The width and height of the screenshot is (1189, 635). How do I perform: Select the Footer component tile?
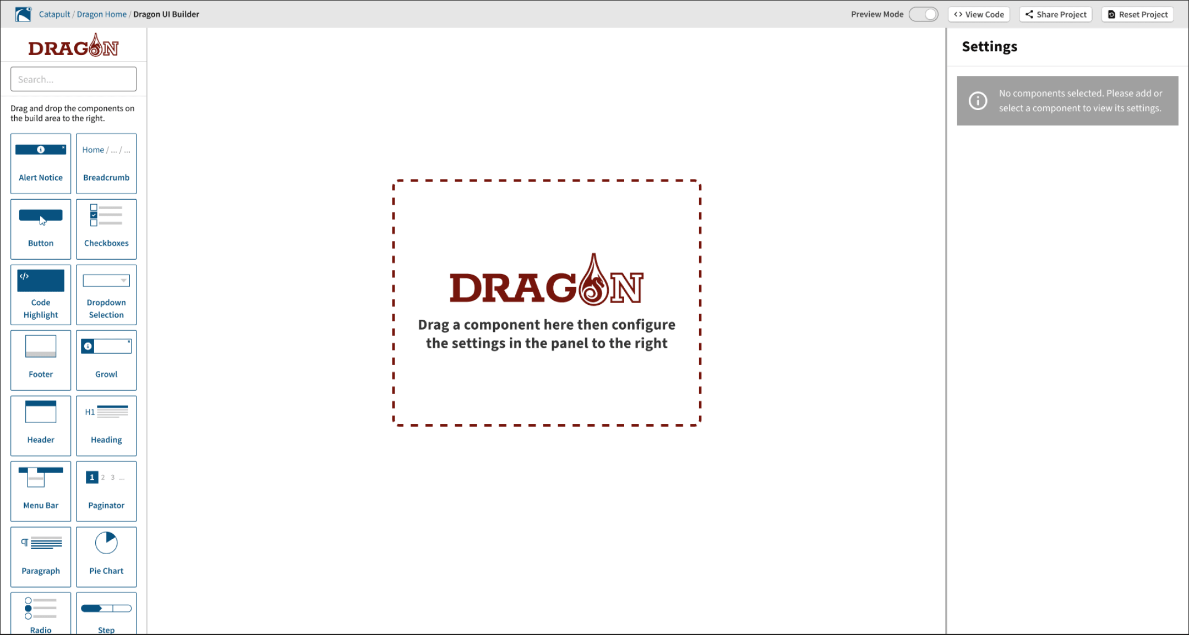pos(41,360)
